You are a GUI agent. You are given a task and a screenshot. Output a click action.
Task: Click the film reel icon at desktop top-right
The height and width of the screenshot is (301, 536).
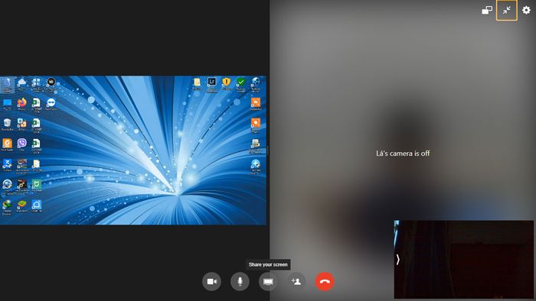pos(255,82)
